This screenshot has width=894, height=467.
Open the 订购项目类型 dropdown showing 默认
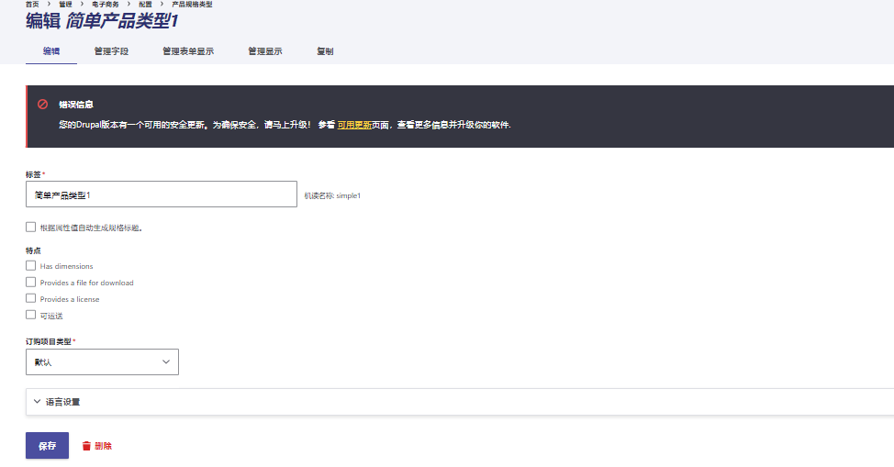pos(102,362)
